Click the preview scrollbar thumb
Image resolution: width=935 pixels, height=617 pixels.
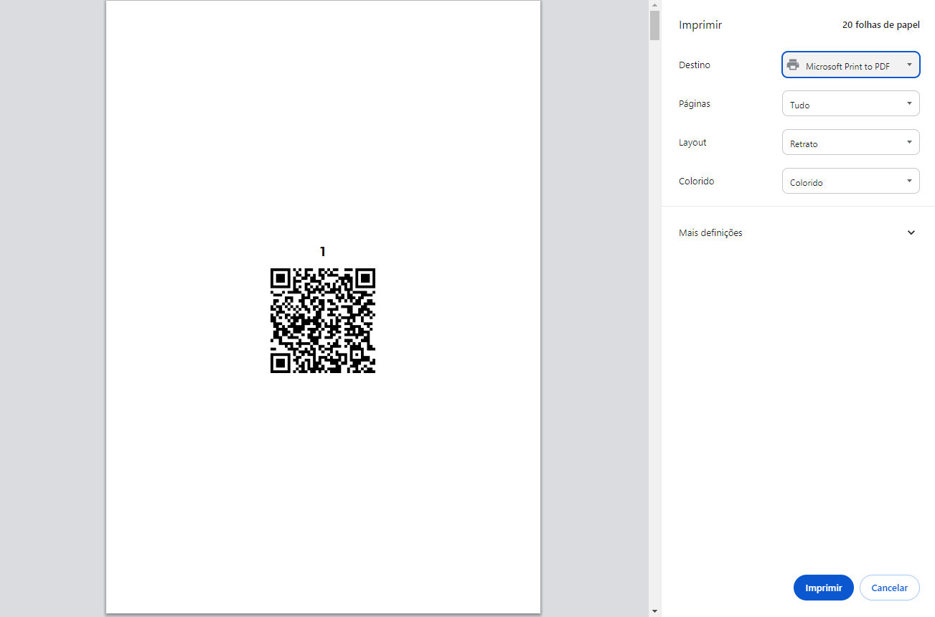(654, 25)
